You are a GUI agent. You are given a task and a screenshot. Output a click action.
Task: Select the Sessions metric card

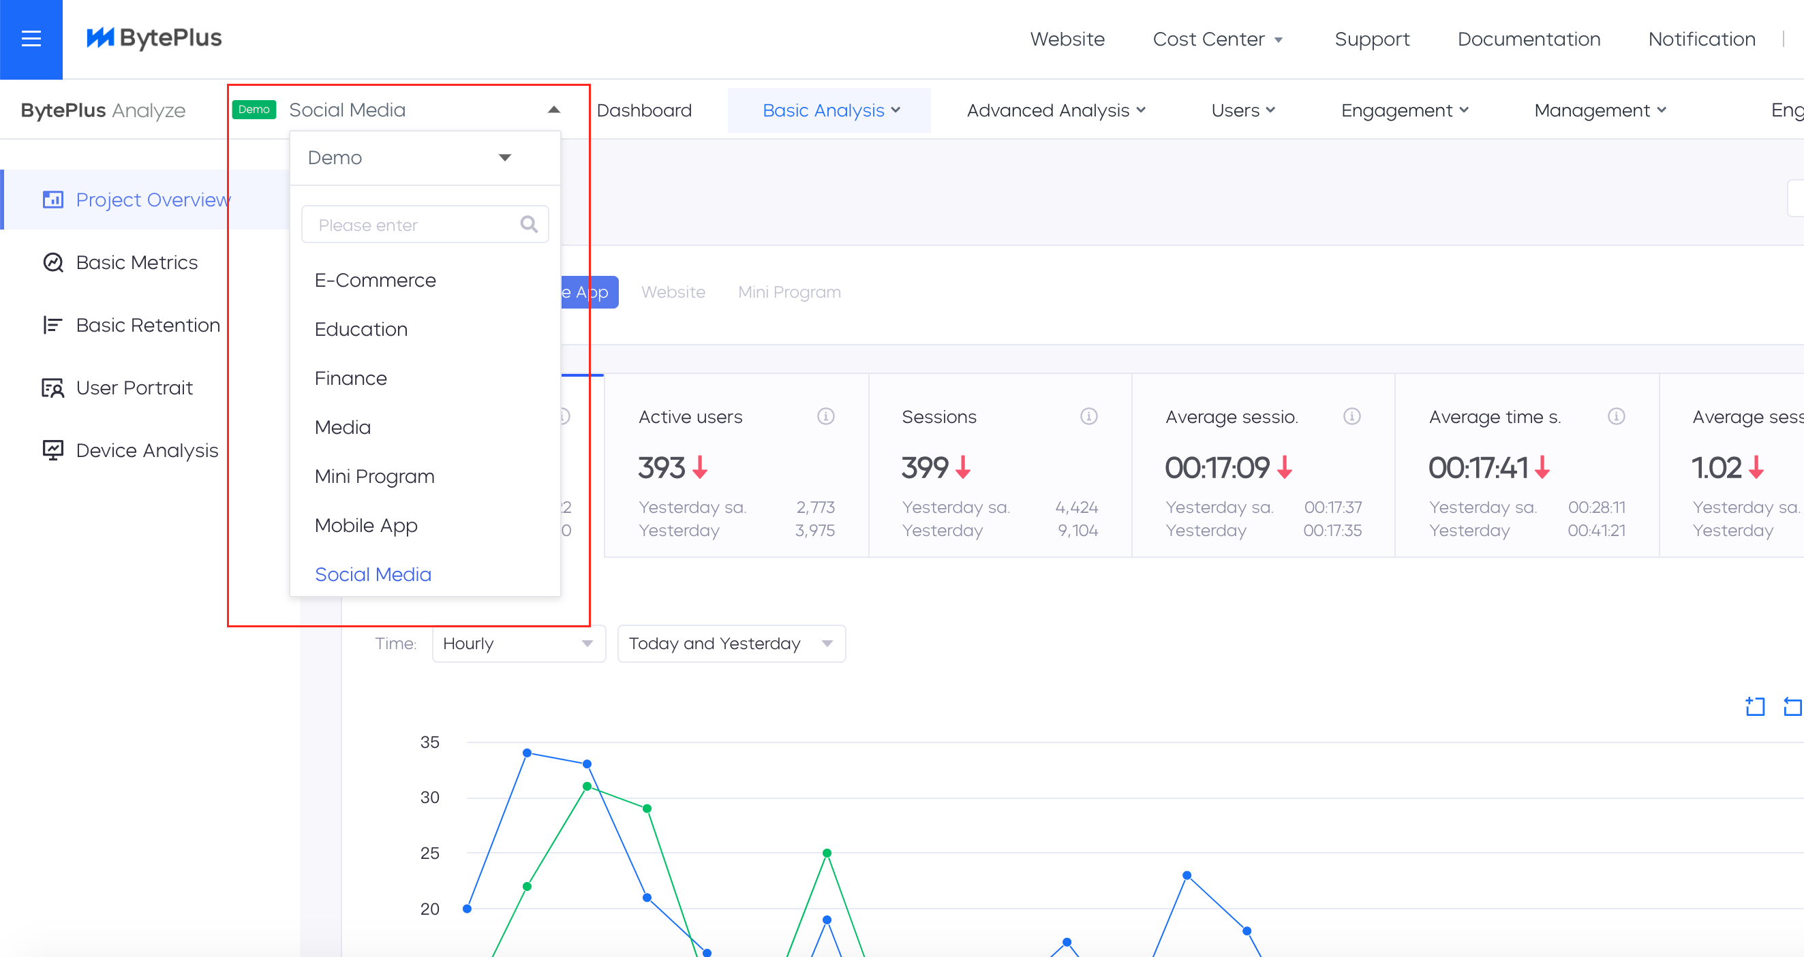pyautogui.click(x=1000, y=465)
